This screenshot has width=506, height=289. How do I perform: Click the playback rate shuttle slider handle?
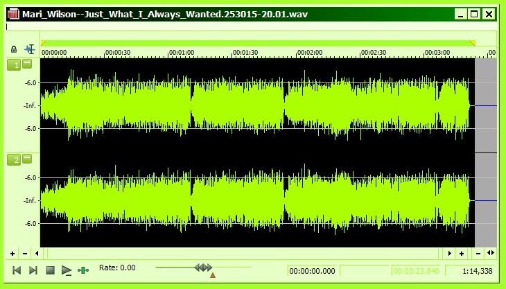pyautogui.click(x=203, y=268)
